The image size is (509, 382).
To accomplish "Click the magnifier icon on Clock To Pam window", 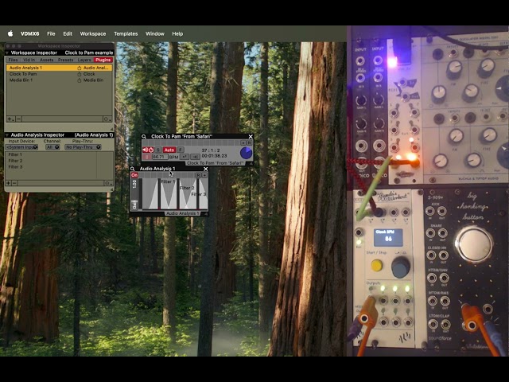I will (x=144, y=136).
